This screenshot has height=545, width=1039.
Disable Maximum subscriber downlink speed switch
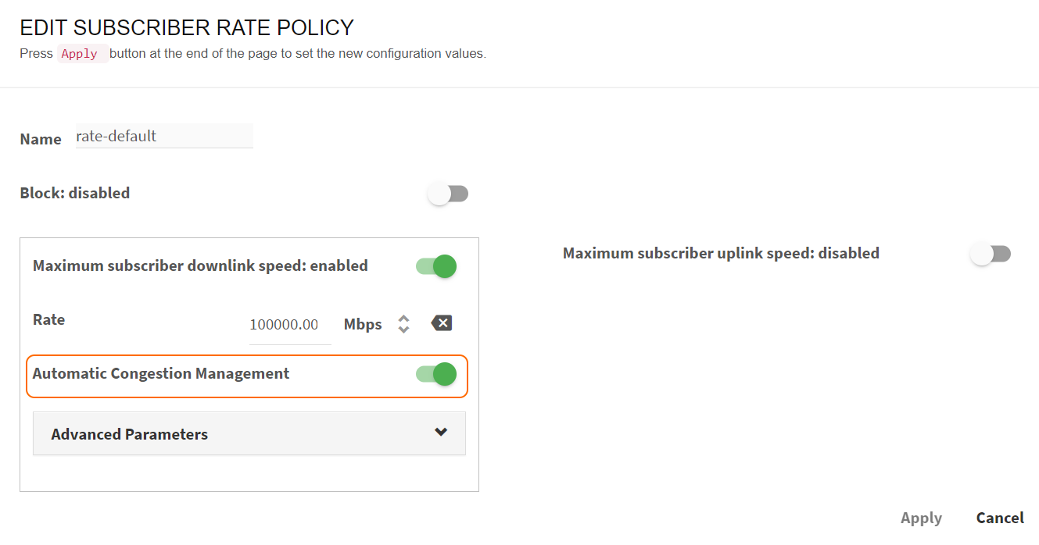click(x=436, y=266)
